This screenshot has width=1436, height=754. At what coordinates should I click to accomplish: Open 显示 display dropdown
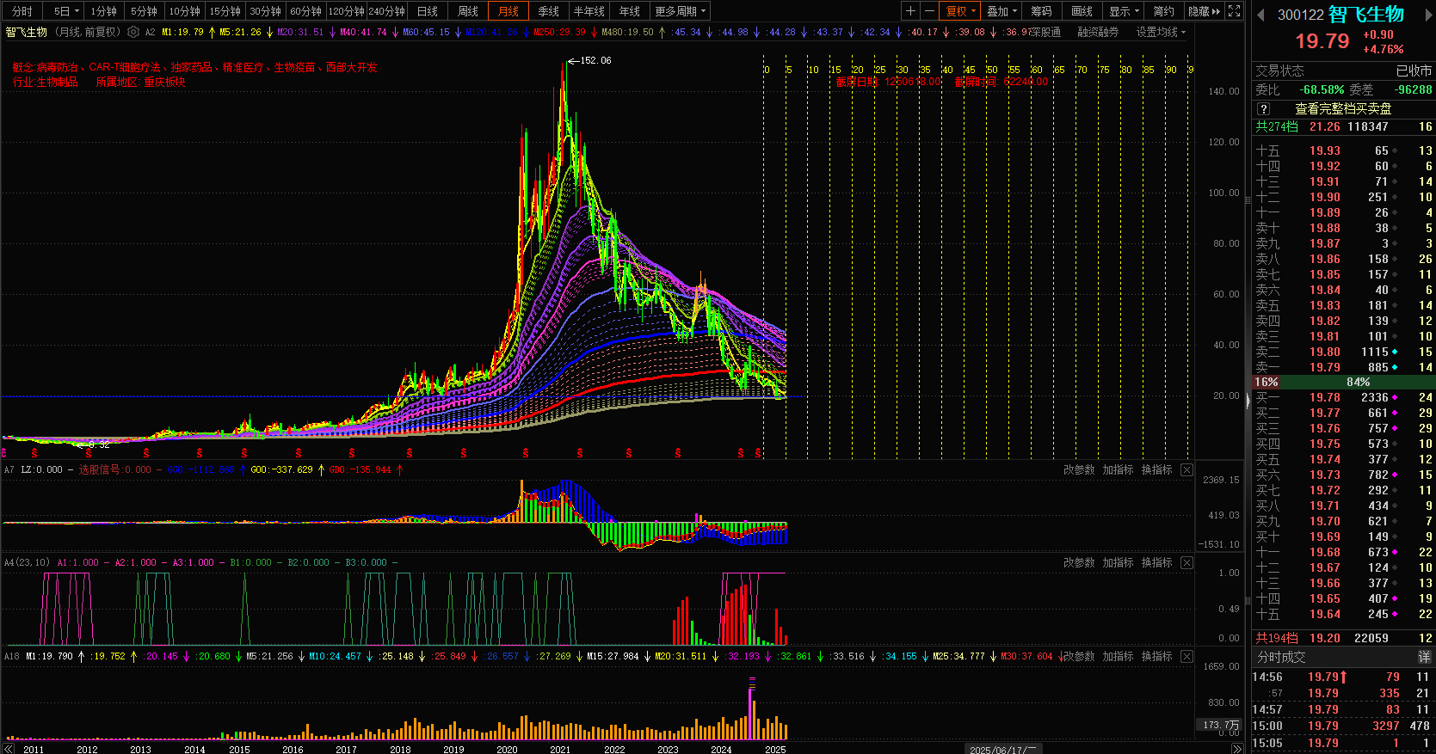coord(1124,11)
